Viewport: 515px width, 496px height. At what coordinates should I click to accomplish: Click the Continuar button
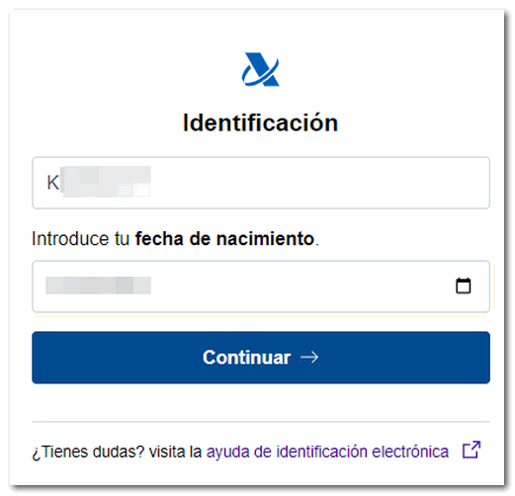(x=261, y=358)
